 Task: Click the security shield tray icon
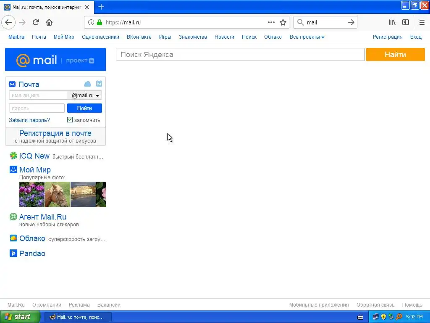tap(383, 317)
